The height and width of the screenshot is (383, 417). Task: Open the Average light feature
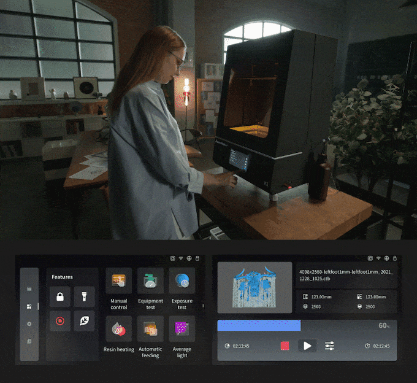click(x=182, y=329)
